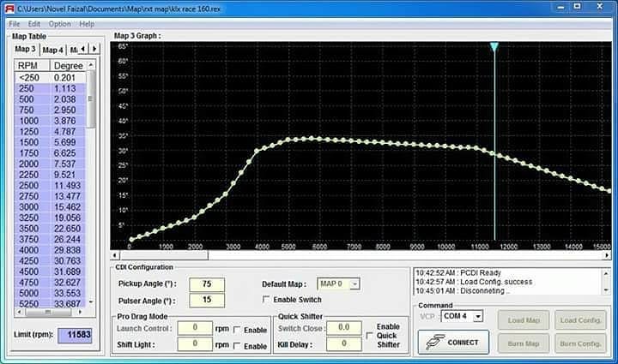Click the Load Map button
This screenshot has height=364, width=618.
(524, 320)
